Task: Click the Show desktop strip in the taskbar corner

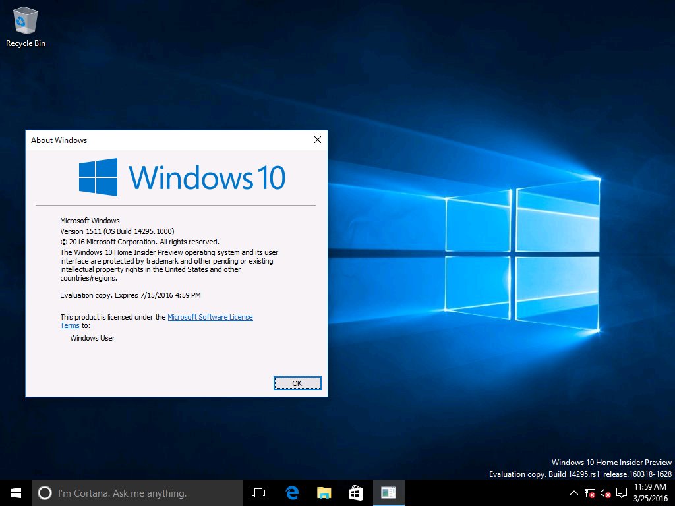Action: (x=673, y=493)
